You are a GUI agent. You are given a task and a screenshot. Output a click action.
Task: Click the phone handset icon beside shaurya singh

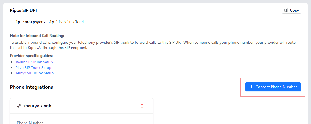tap(19, 106)
